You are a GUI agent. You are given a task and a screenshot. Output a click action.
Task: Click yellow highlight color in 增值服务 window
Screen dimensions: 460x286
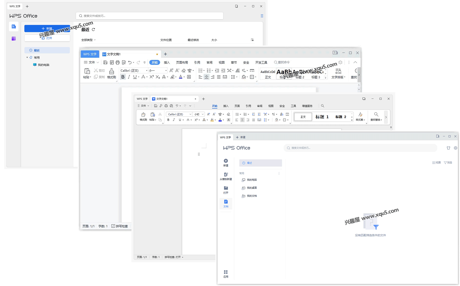212,120
